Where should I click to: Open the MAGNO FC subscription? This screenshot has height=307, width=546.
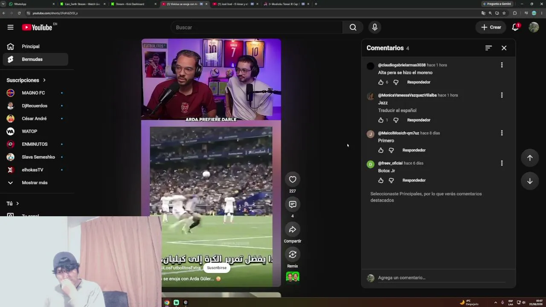tap(35, 93)
